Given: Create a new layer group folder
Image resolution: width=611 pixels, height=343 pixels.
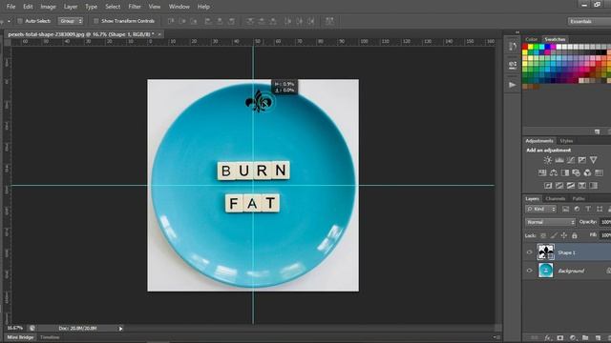Looking at the screenshot, I should (x=585, y=338).
